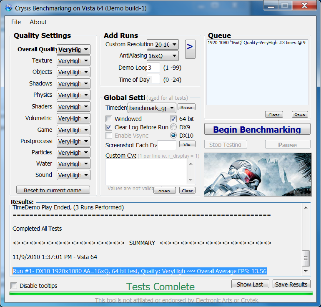
Task: Expand the Game quality dropdown
Action: coord(73,130)
